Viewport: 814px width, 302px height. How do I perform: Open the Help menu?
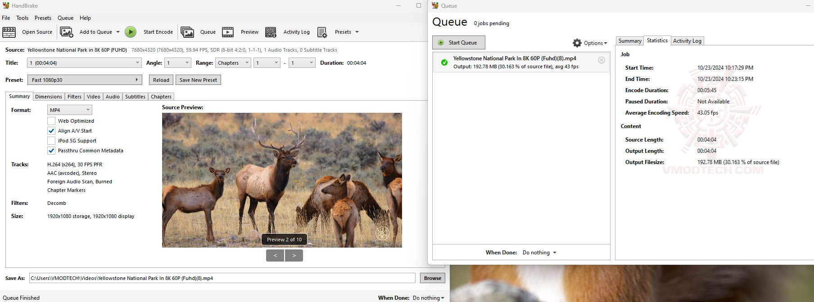tap(85, 18)
